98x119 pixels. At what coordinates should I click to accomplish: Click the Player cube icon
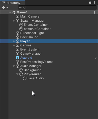[x=17, y=41]
